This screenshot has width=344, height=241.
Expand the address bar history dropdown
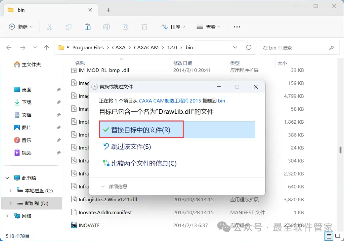pyautogui.click(x=235, y=47)
